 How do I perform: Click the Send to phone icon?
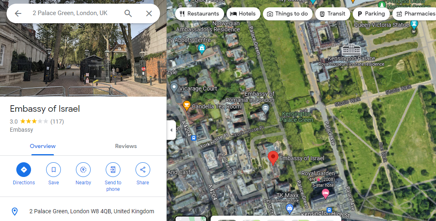113,170
